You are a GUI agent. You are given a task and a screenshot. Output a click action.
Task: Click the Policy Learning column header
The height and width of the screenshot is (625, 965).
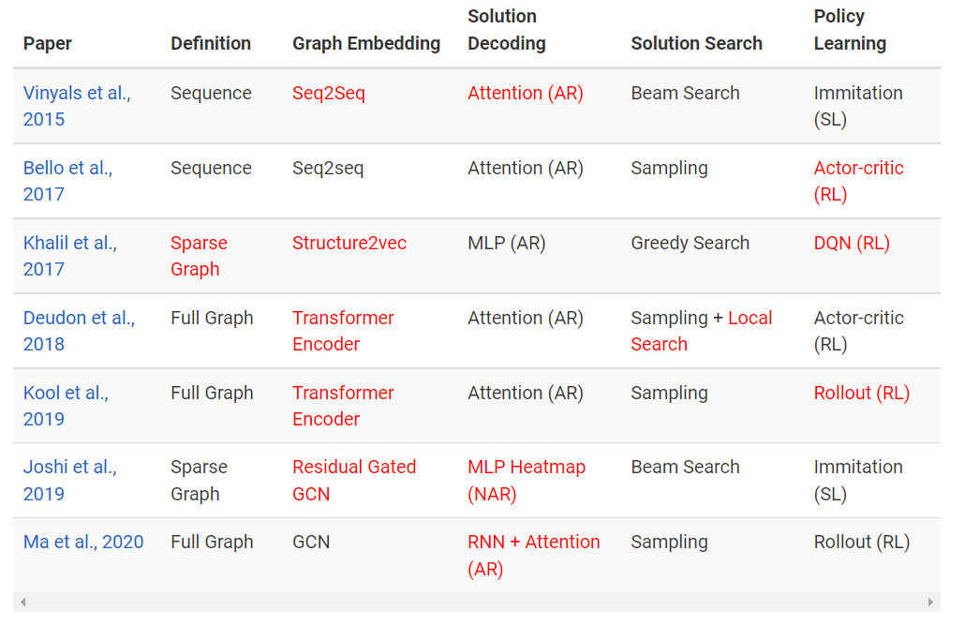850,31
